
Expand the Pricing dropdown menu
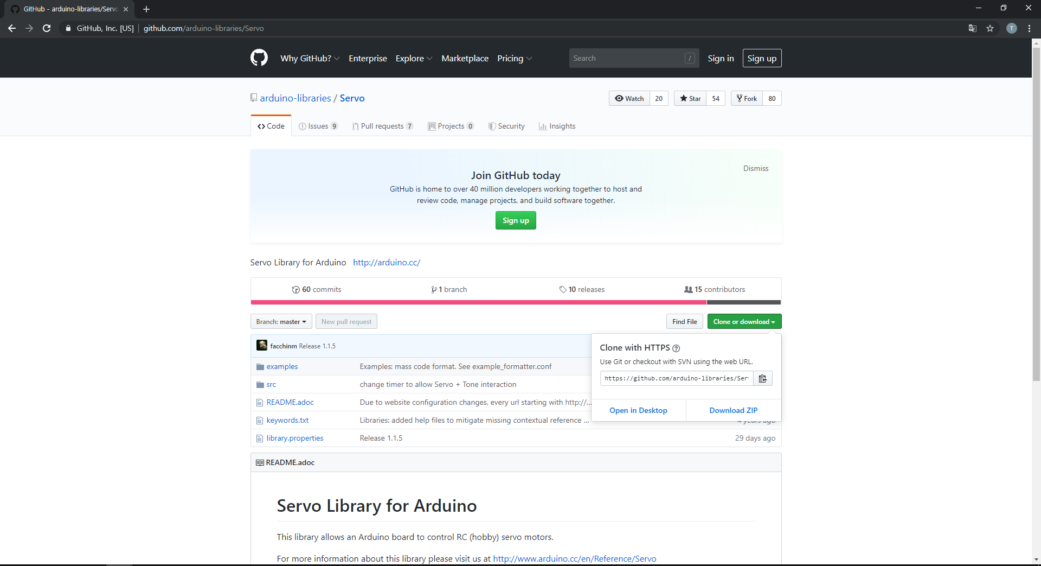pyautogui.click(x=515, y=58)
